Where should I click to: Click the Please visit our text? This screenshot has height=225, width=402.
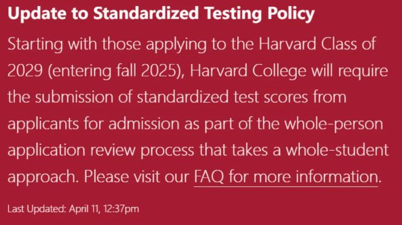pyautogui.click(x=136, y=177)
